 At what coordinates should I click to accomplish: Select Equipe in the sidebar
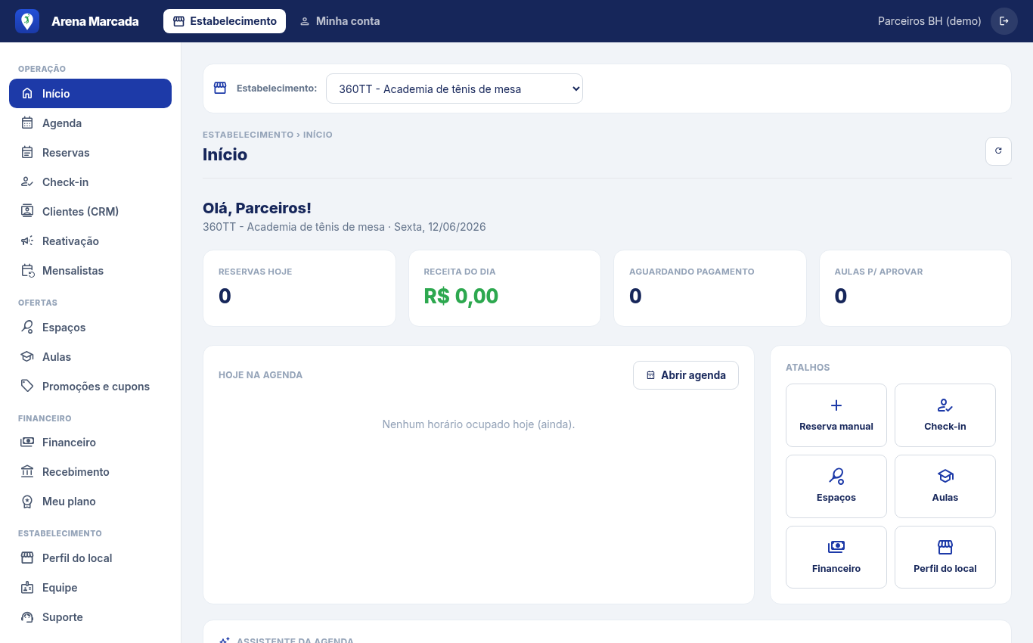(90, 588)
